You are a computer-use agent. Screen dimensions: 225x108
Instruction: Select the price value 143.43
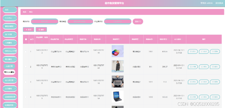tap(165, 97)
